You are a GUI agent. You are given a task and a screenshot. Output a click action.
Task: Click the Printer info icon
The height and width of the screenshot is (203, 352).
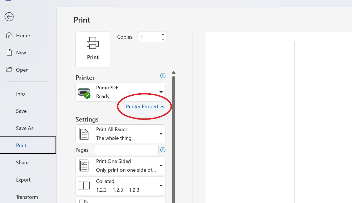[x=163, y=76]
